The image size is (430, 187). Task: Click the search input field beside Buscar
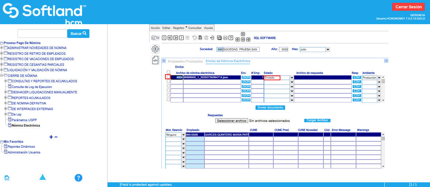[42, 34]
